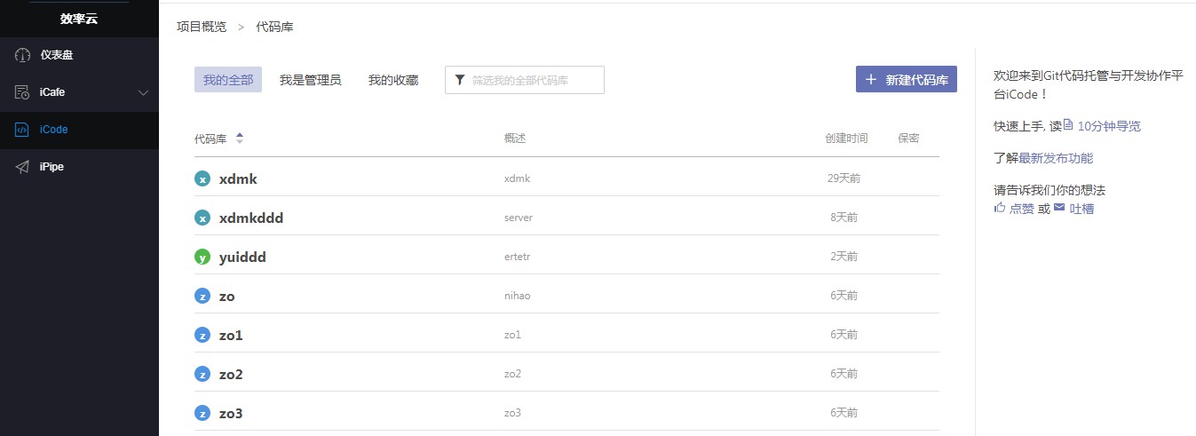Open iCode in the sidebar
Image resolution: width=1196 pixels, height=436 pixels.
click(79, 130)
